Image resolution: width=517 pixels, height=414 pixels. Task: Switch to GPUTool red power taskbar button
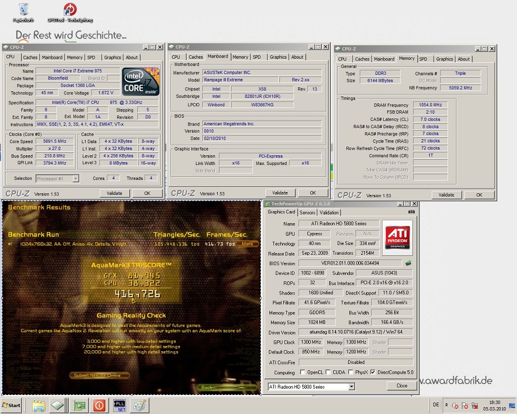(x=99, y=405)
